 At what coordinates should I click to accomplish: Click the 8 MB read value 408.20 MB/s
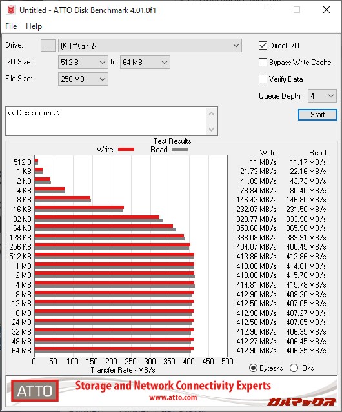[306, 294]
